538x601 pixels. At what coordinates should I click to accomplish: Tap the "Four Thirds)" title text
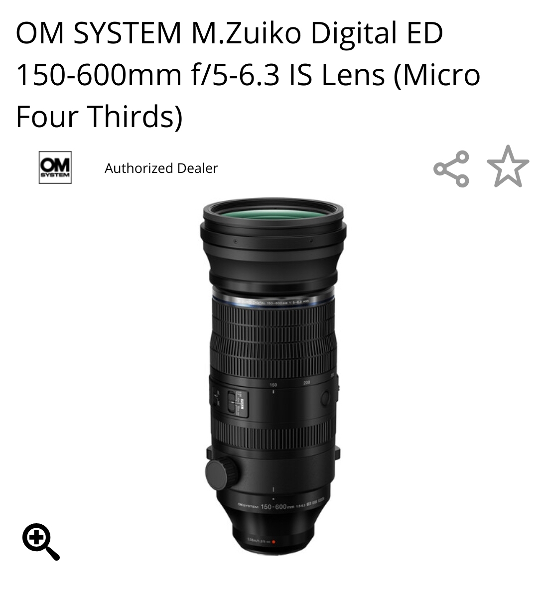[99, 116]
